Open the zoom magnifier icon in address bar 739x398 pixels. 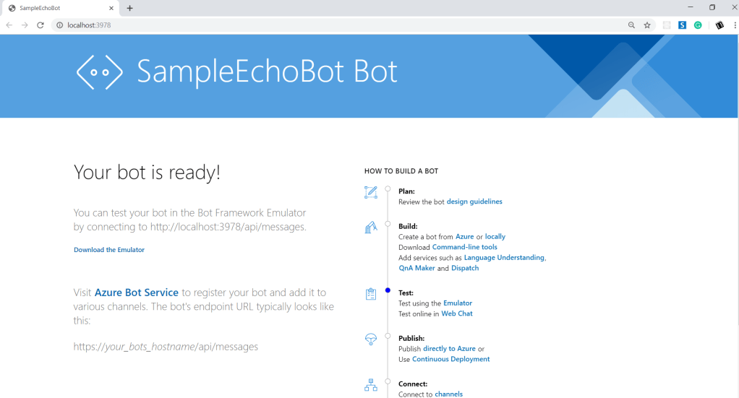click(631, 25)
